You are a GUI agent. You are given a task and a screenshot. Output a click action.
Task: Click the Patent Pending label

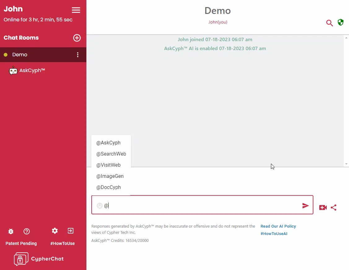[x=21, y=243]
